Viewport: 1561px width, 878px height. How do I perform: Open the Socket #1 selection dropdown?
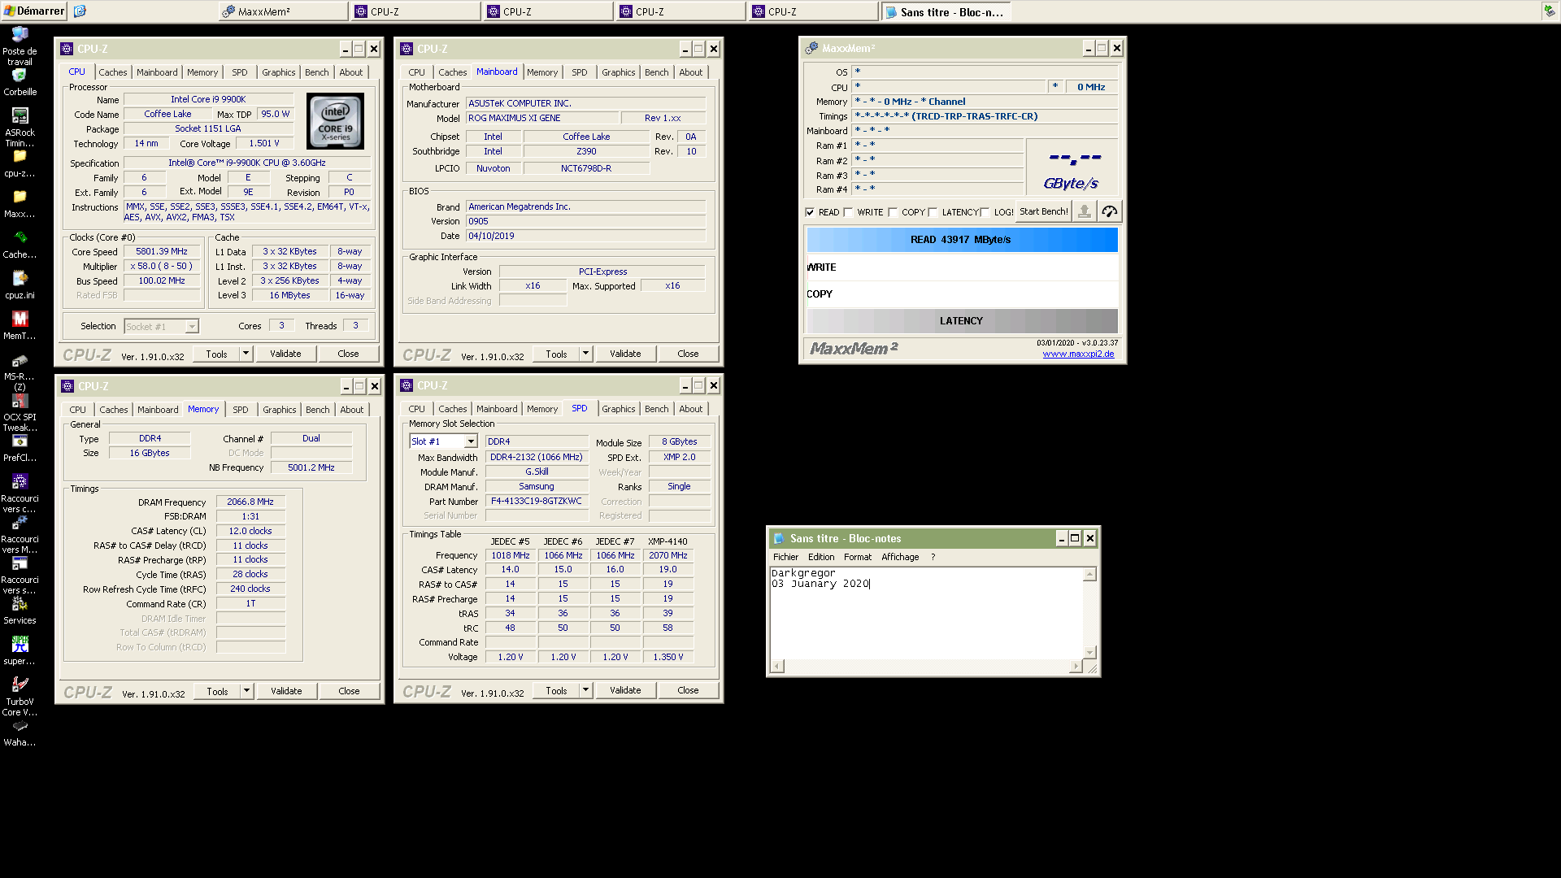[x=161, y=326]
